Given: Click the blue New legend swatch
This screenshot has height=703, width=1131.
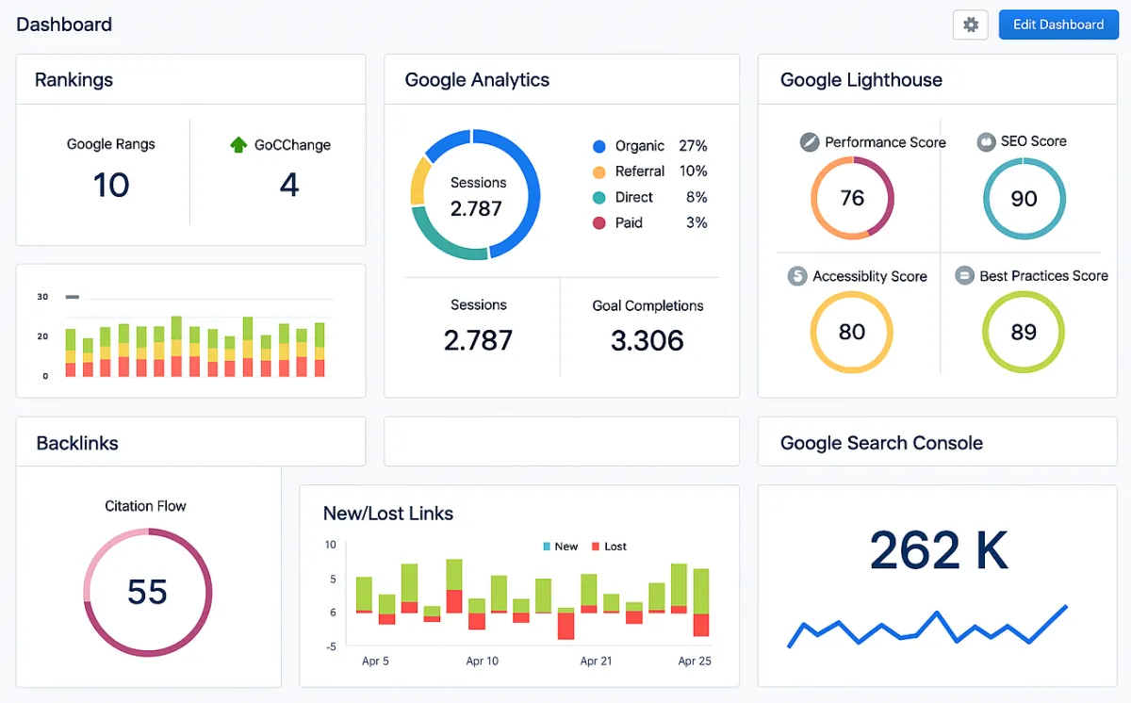Looking at the screenshot, I should pos(547,547).
